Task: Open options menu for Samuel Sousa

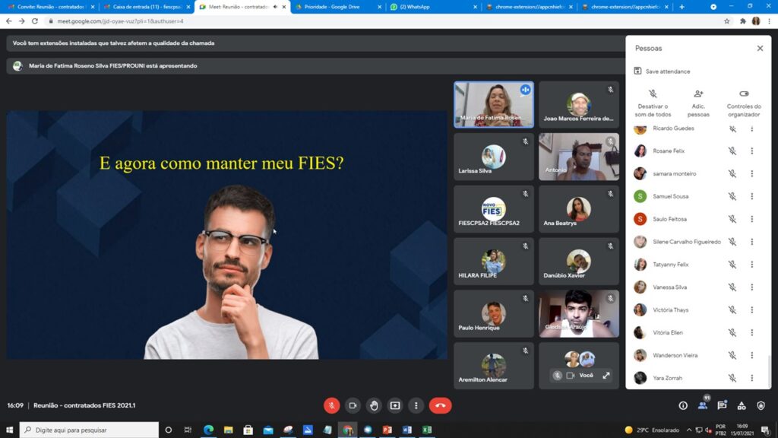Action: pyautogui.click(x=751, y=196)
